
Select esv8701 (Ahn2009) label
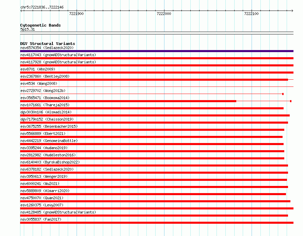[38, 69]
